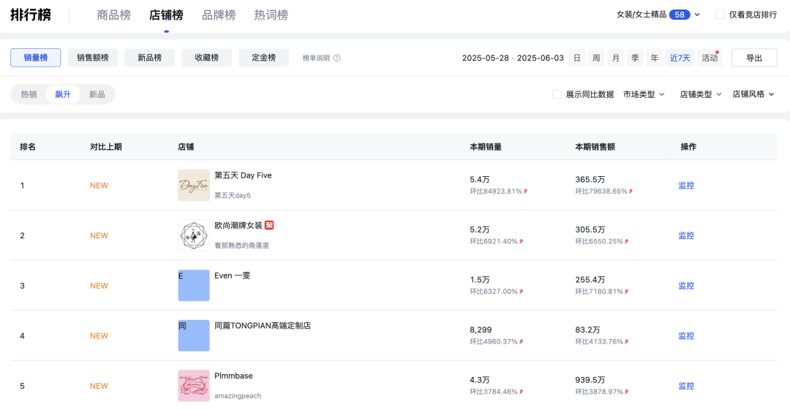790x410 pixels.
Task: Open the 品牌榜 tab
Action: [x=219, y=15]
